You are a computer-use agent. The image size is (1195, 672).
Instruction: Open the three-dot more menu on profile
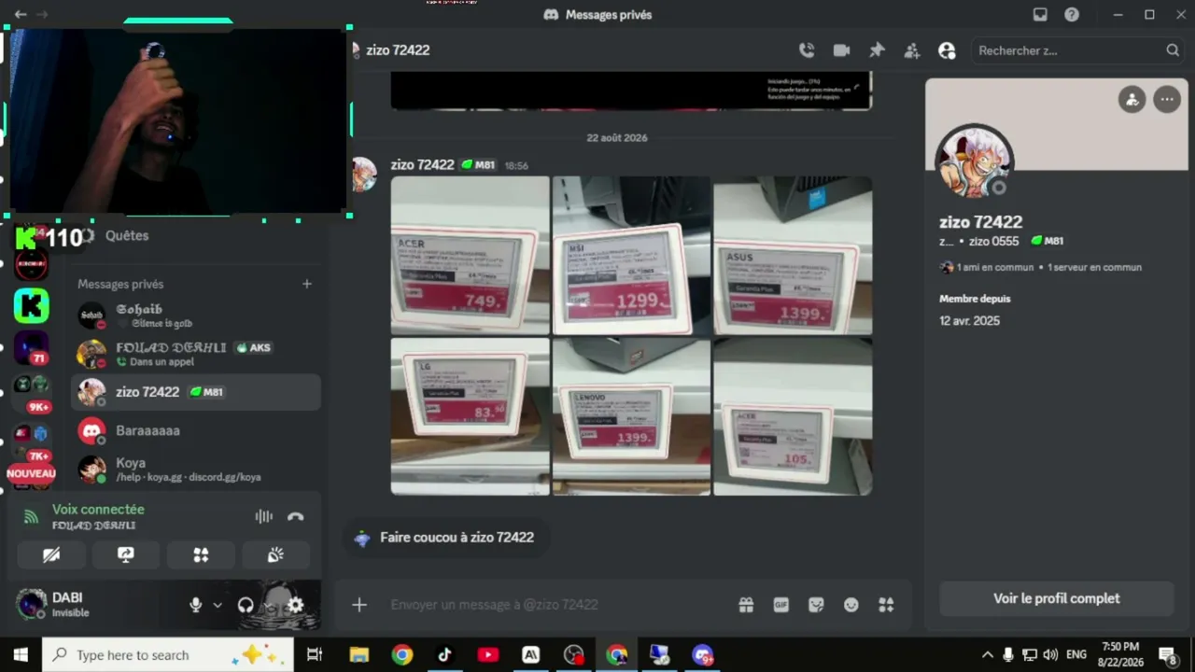click(x=1167, y=99)
